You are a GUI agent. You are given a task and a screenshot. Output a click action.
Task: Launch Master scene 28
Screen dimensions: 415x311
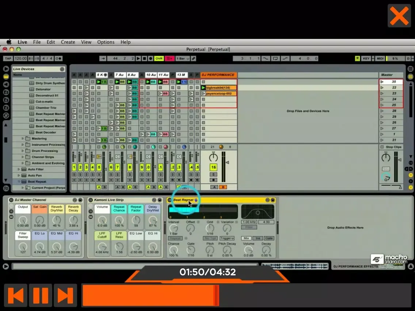[x=382, y=111]
